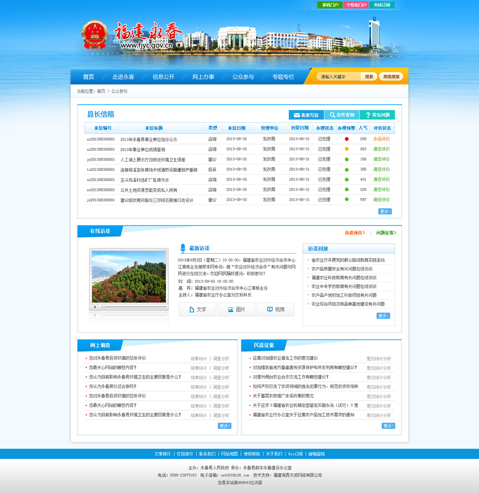Open the 信息公开 navigation menu
This screenshot has width=479, height=493.
[163, 77]
